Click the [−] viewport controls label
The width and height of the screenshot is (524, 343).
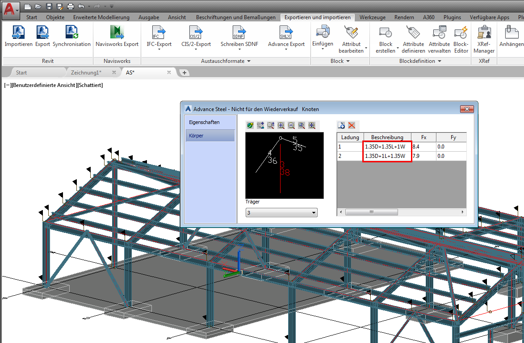[x=7, y=85]
